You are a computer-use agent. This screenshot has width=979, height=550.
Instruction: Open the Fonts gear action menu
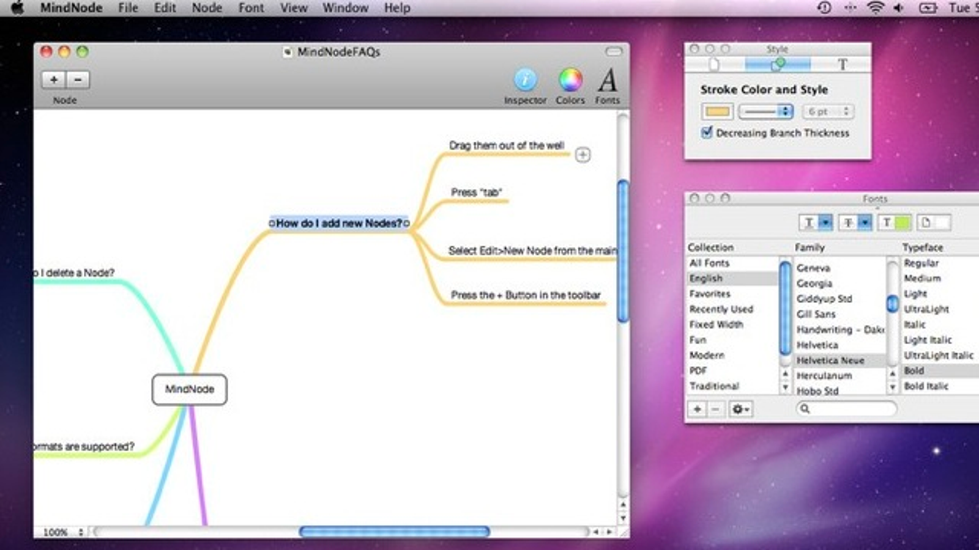pyautogui.click(x=740, y=409)
